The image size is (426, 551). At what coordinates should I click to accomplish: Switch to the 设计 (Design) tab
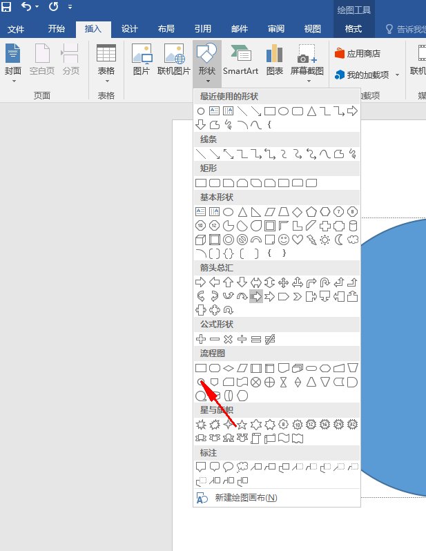click(x=129, y=29)
